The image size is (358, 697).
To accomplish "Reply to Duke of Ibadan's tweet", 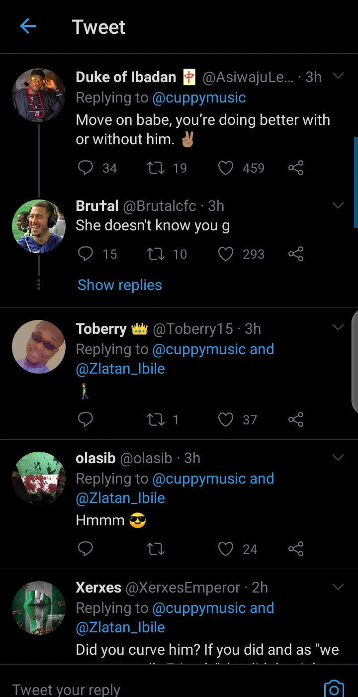I will [86, 168].
